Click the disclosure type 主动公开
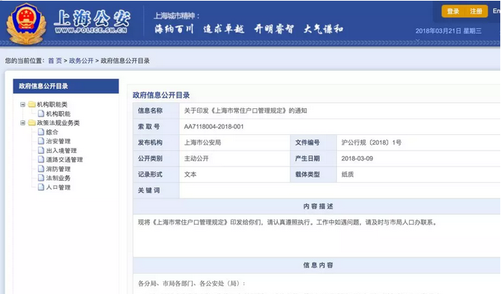The width and height of the screenshot is (501, 294). click(196, 159)
